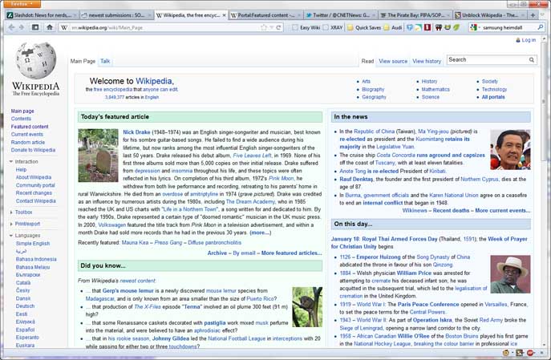Click the site identity W favicon in address bar

(64, 27)
